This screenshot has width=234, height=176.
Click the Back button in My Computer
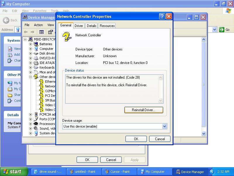click(10, 20)
